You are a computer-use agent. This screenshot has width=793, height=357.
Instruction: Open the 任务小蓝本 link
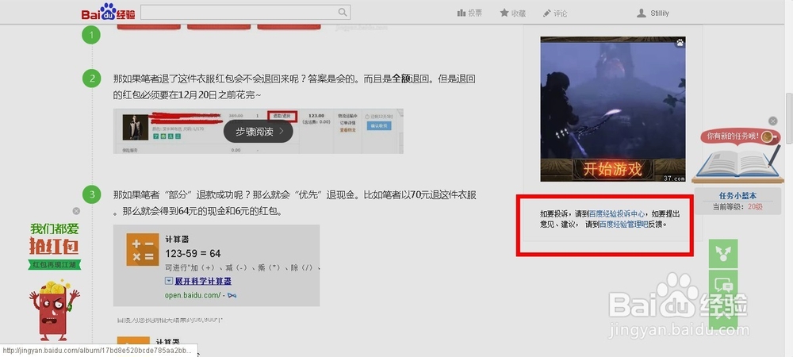[737, 196]
